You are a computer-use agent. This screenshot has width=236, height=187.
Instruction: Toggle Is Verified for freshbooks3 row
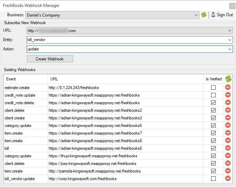tap(213, 118)
